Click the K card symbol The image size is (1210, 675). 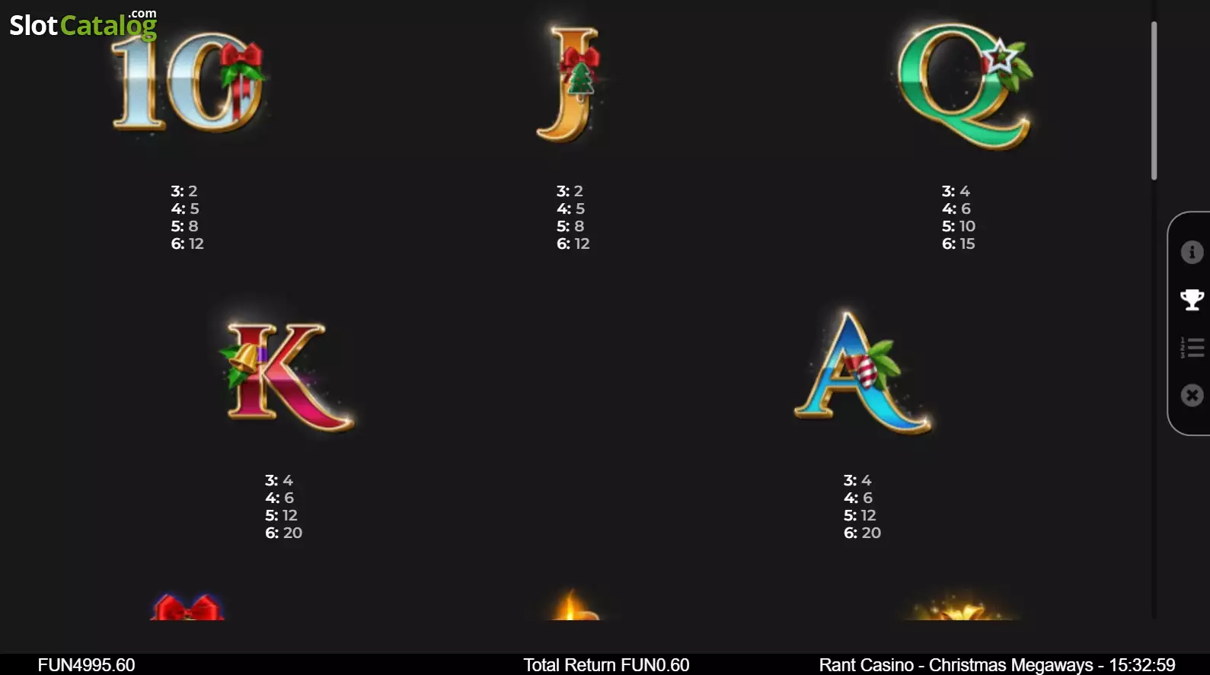286,377
